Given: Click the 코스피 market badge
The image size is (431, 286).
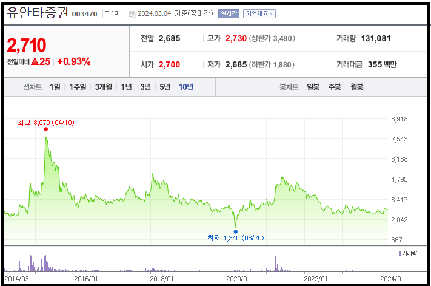Looking at the screenshot, I should pos(112,13).
